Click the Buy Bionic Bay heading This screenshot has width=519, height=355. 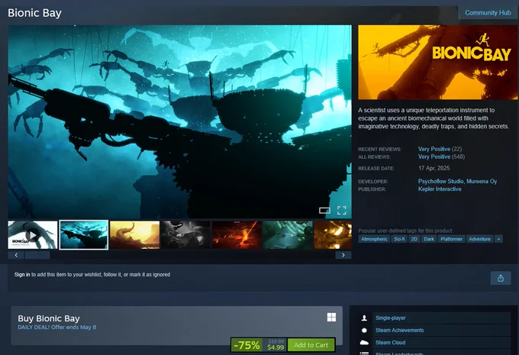[x=49, y=318]
